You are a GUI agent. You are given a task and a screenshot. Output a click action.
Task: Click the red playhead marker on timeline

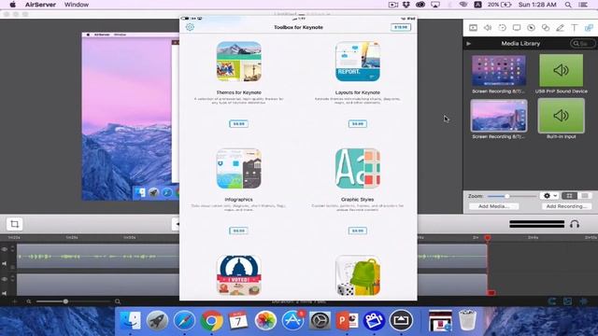pos(488,238)
